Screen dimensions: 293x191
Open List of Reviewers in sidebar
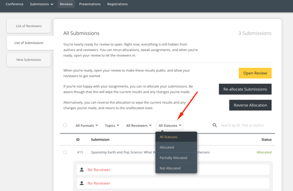(x=29, y=26)
